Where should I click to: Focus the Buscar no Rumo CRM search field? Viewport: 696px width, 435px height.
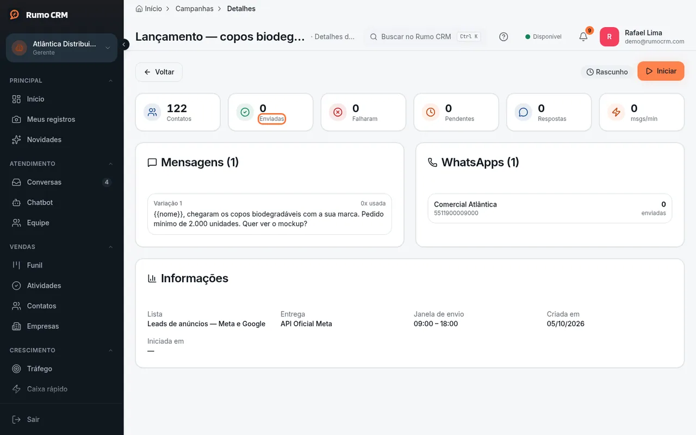point(424,36)
